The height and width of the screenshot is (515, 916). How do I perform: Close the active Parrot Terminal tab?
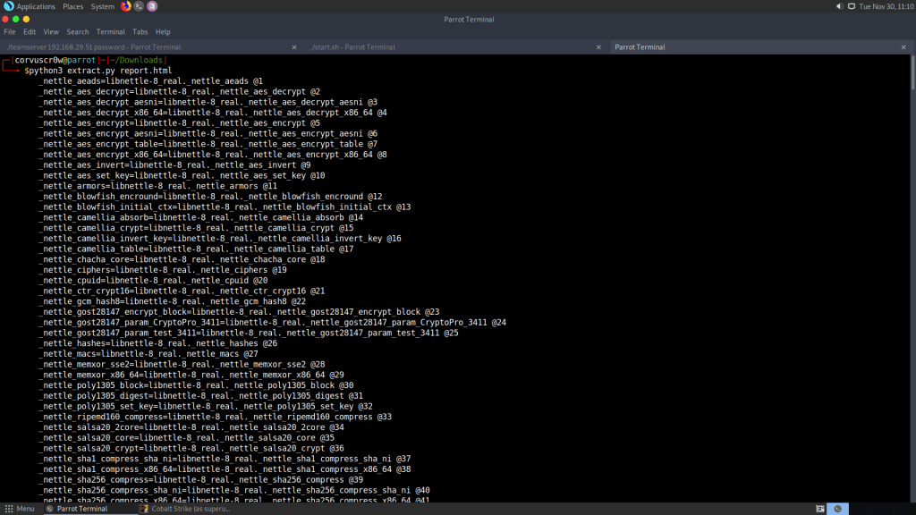[903, 46]
